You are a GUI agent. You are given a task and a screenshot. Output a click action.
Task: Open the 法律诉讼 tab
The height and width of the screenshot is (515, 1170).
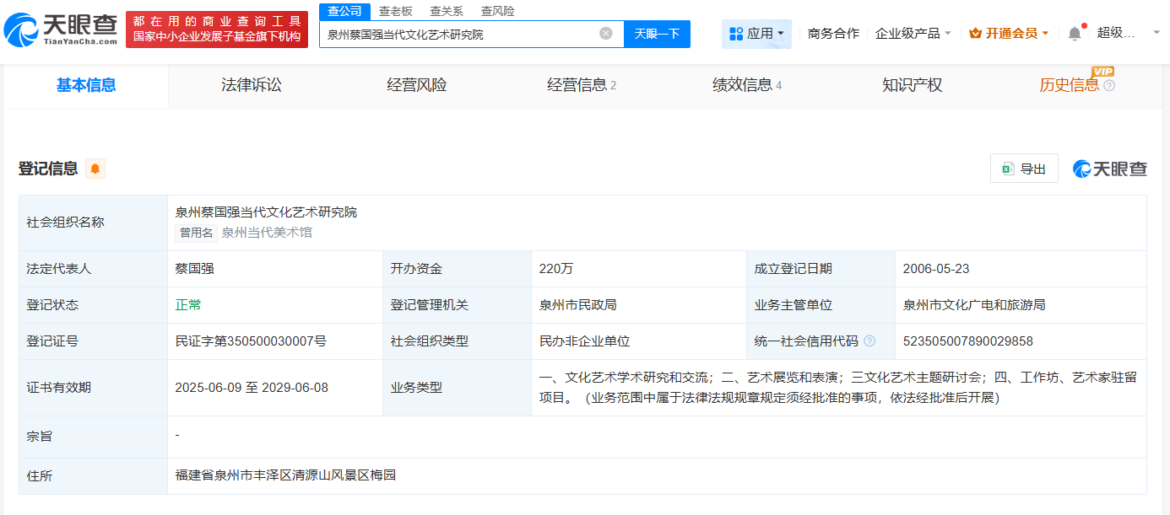[249, 84]
